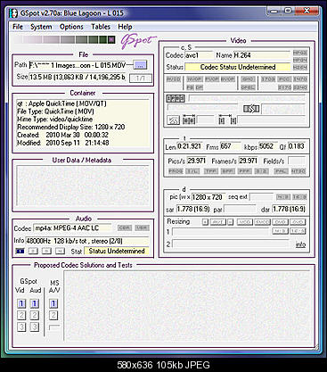This screenshot has width=327, height=372.
Task: Select GSpot Aud test button 1
Action: tap(35, 303)
